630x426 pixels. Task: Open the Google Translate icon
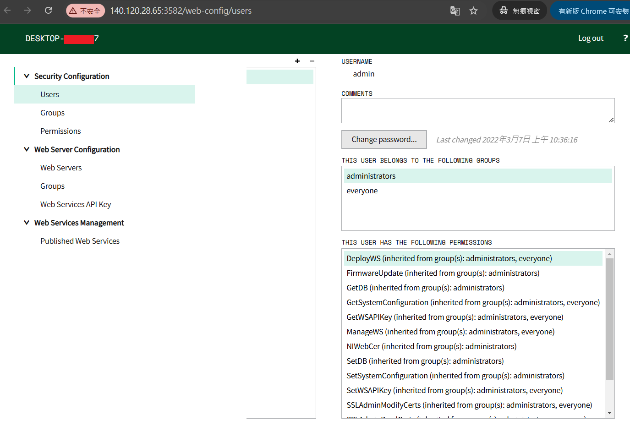[x=455, y=11]
